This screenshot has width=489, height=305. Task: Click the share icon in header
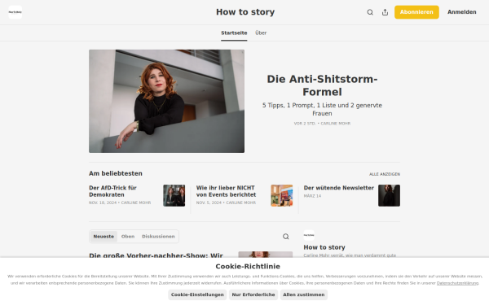pos(385,12)
